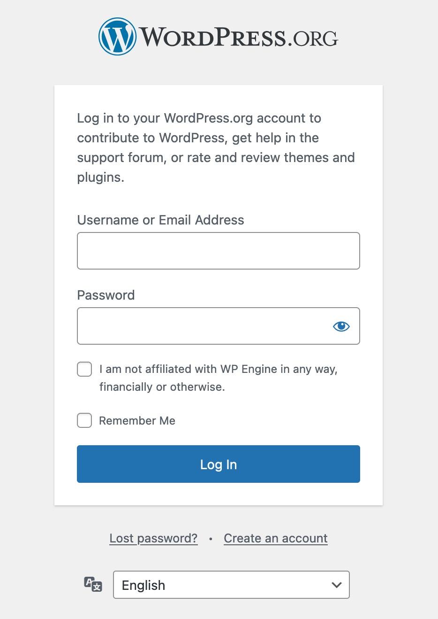Click the intro paragraph about WordPress.org account

click(x=216, y=147)
